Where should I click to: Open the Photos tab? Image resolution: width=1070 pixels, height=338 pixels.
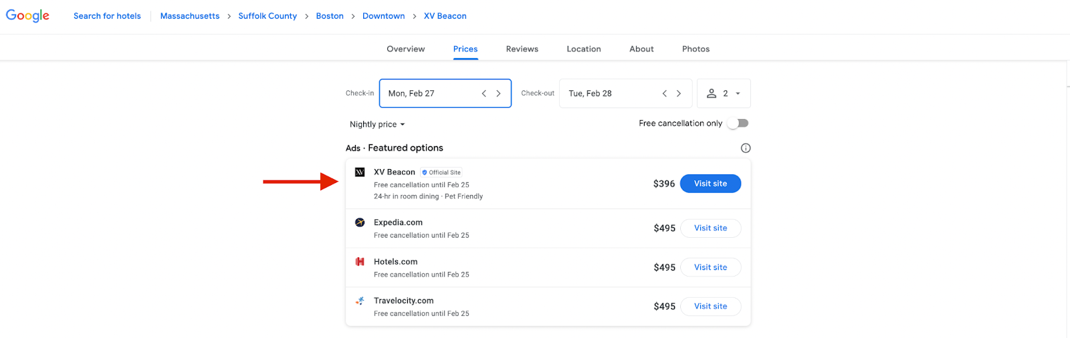695,49
